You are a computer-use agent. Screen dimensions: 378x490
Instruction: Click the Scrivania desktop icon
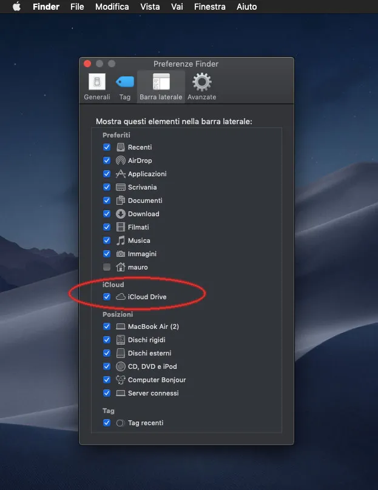click(x=121, y=187)
